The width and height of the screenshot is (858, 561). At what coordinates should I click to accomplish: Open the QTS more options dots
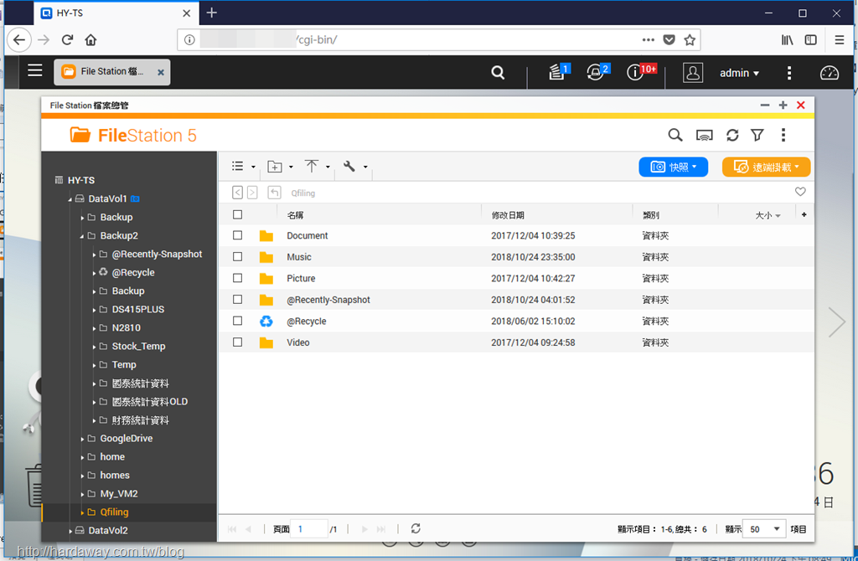[789, 73]
